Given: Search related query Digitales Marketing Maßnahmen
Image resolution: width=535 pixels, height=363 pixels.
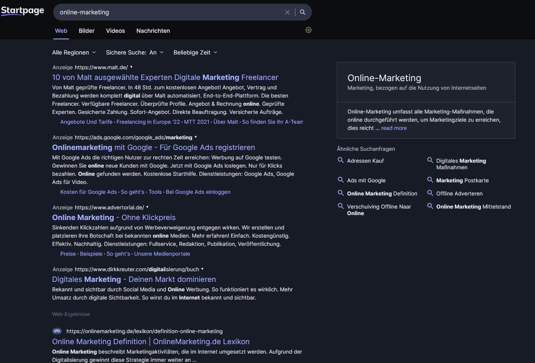Looking at the screenshot, I should point(461,164).
